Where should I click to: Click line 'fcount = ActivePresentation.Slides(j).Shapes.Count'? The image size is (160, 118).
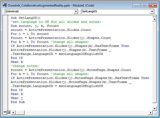[61, 38]
